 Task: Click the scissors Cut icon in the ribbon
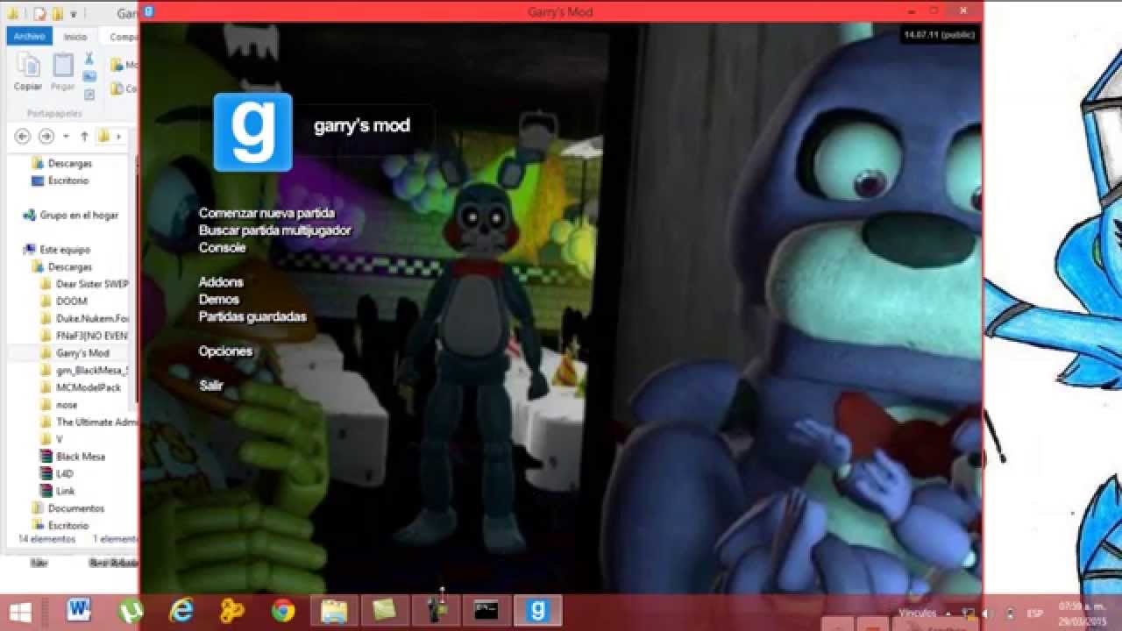(x=89, y=59)
